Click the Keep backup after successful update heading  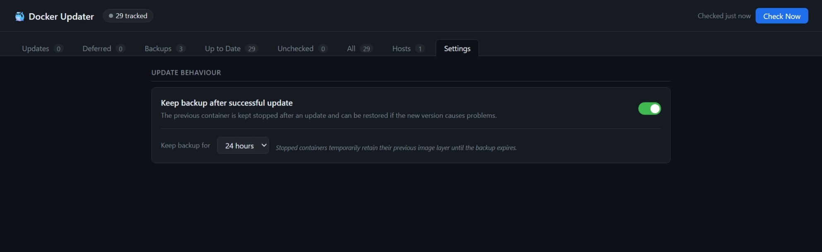coord(227,103)
